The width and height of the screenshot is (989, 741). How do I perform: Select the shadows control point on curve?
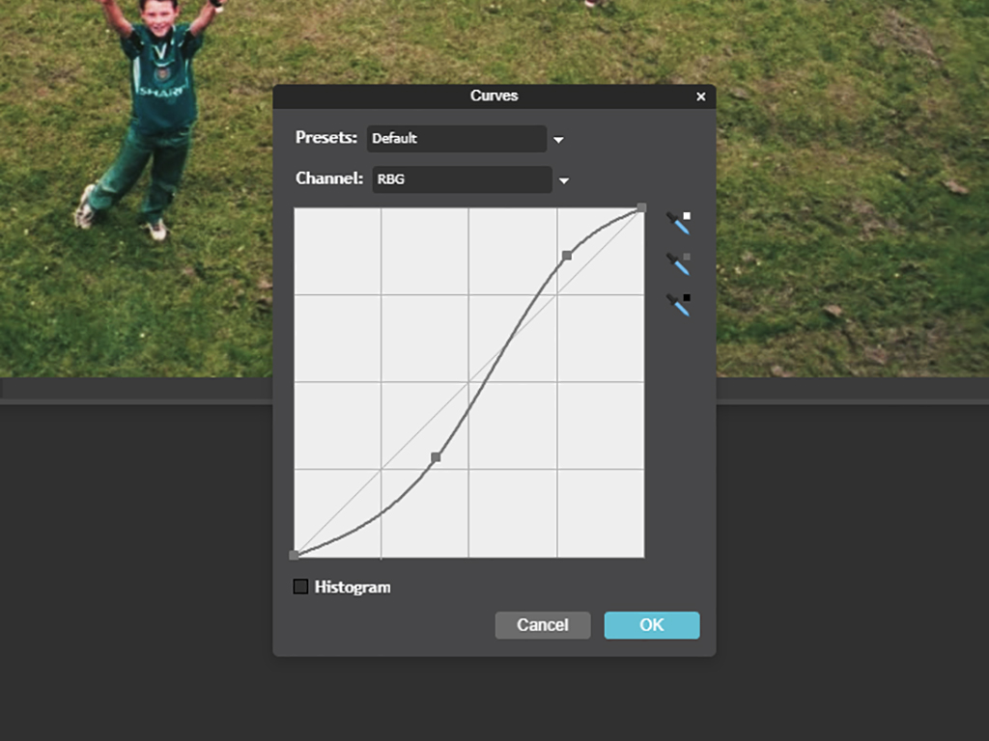point(436,456)
